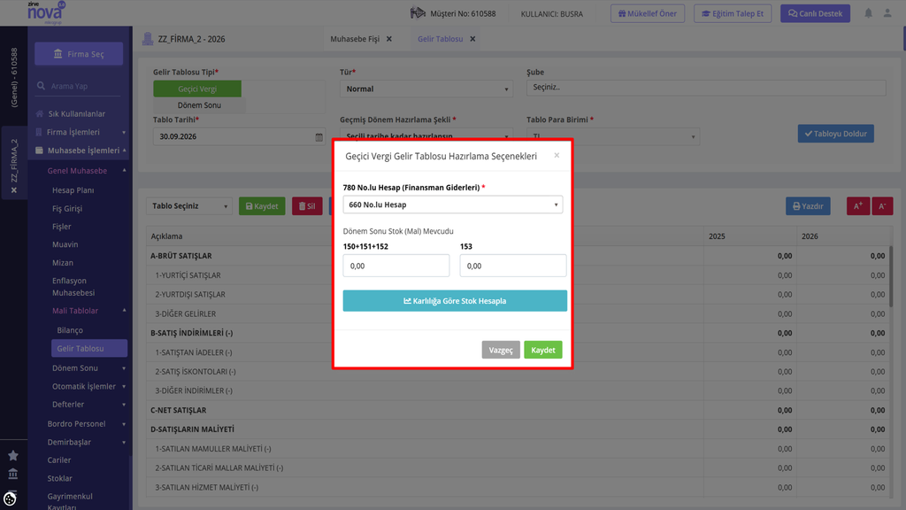Image resolution: width=906 pixels, height=510 pixels.
Task: Open Fiş Girişi in the sidebar
Action: (x=67, y=209)
